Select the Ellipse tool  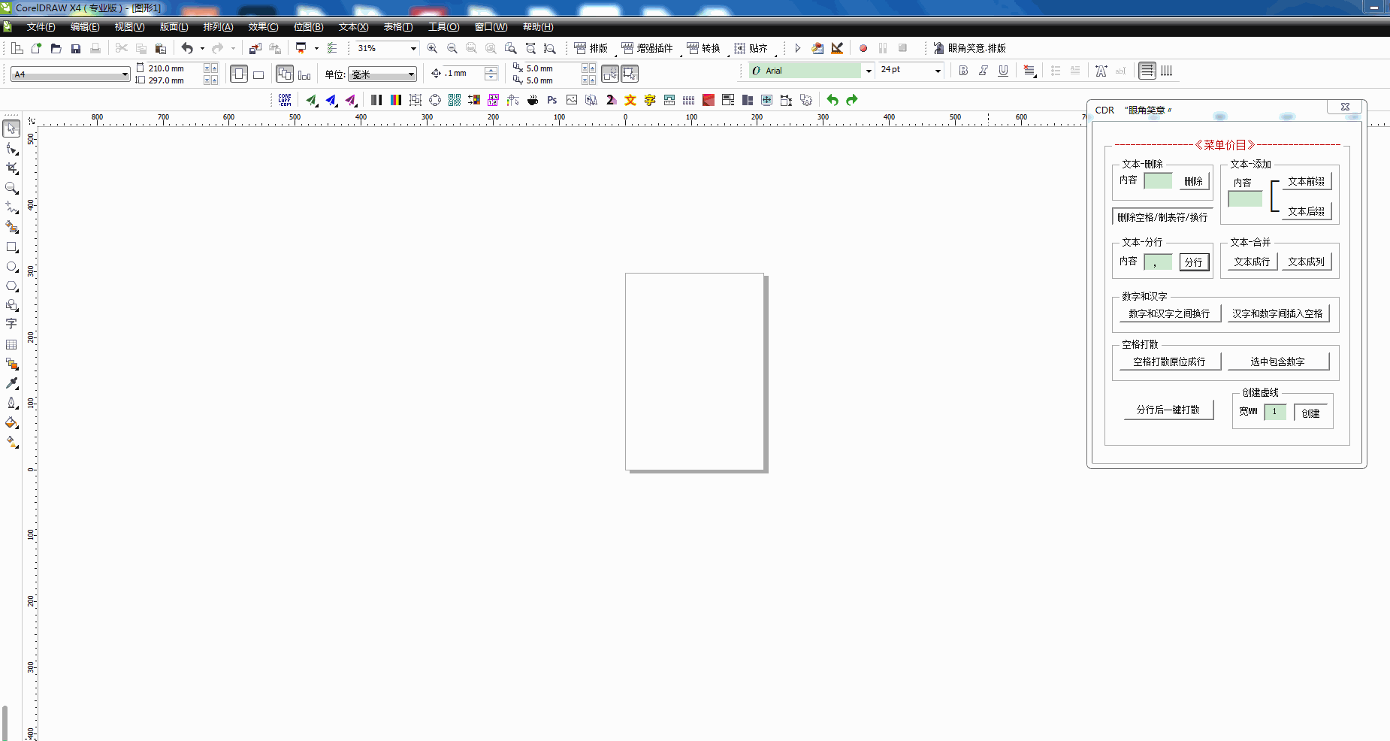point(11,267)
